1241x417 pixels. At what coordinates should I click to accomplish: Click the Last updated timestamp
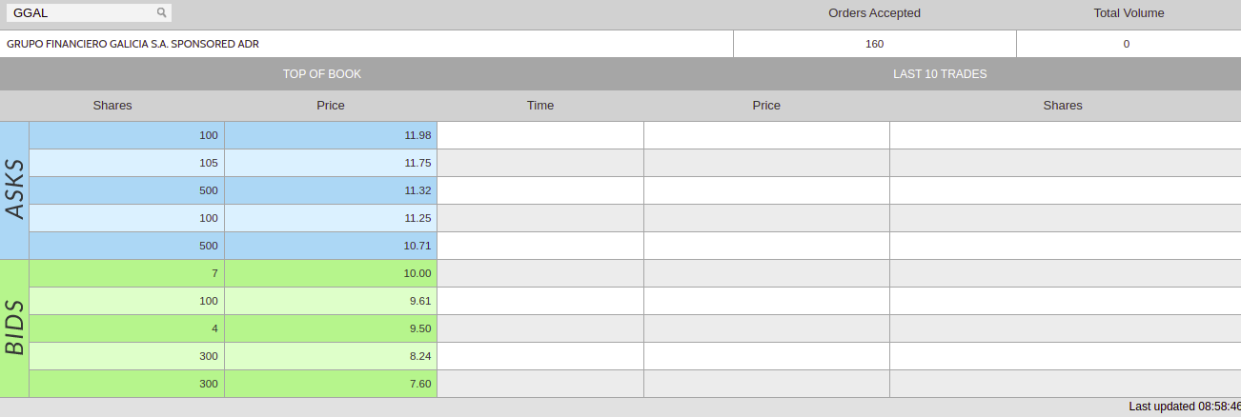(1184, 407)
